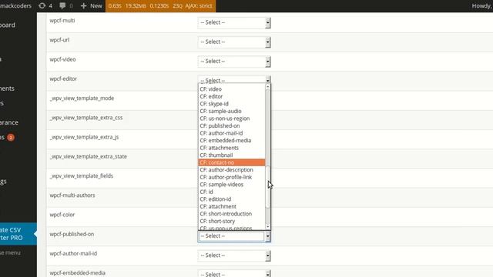Click the wpcf-multi-authors field label

(x=72, y=195)
